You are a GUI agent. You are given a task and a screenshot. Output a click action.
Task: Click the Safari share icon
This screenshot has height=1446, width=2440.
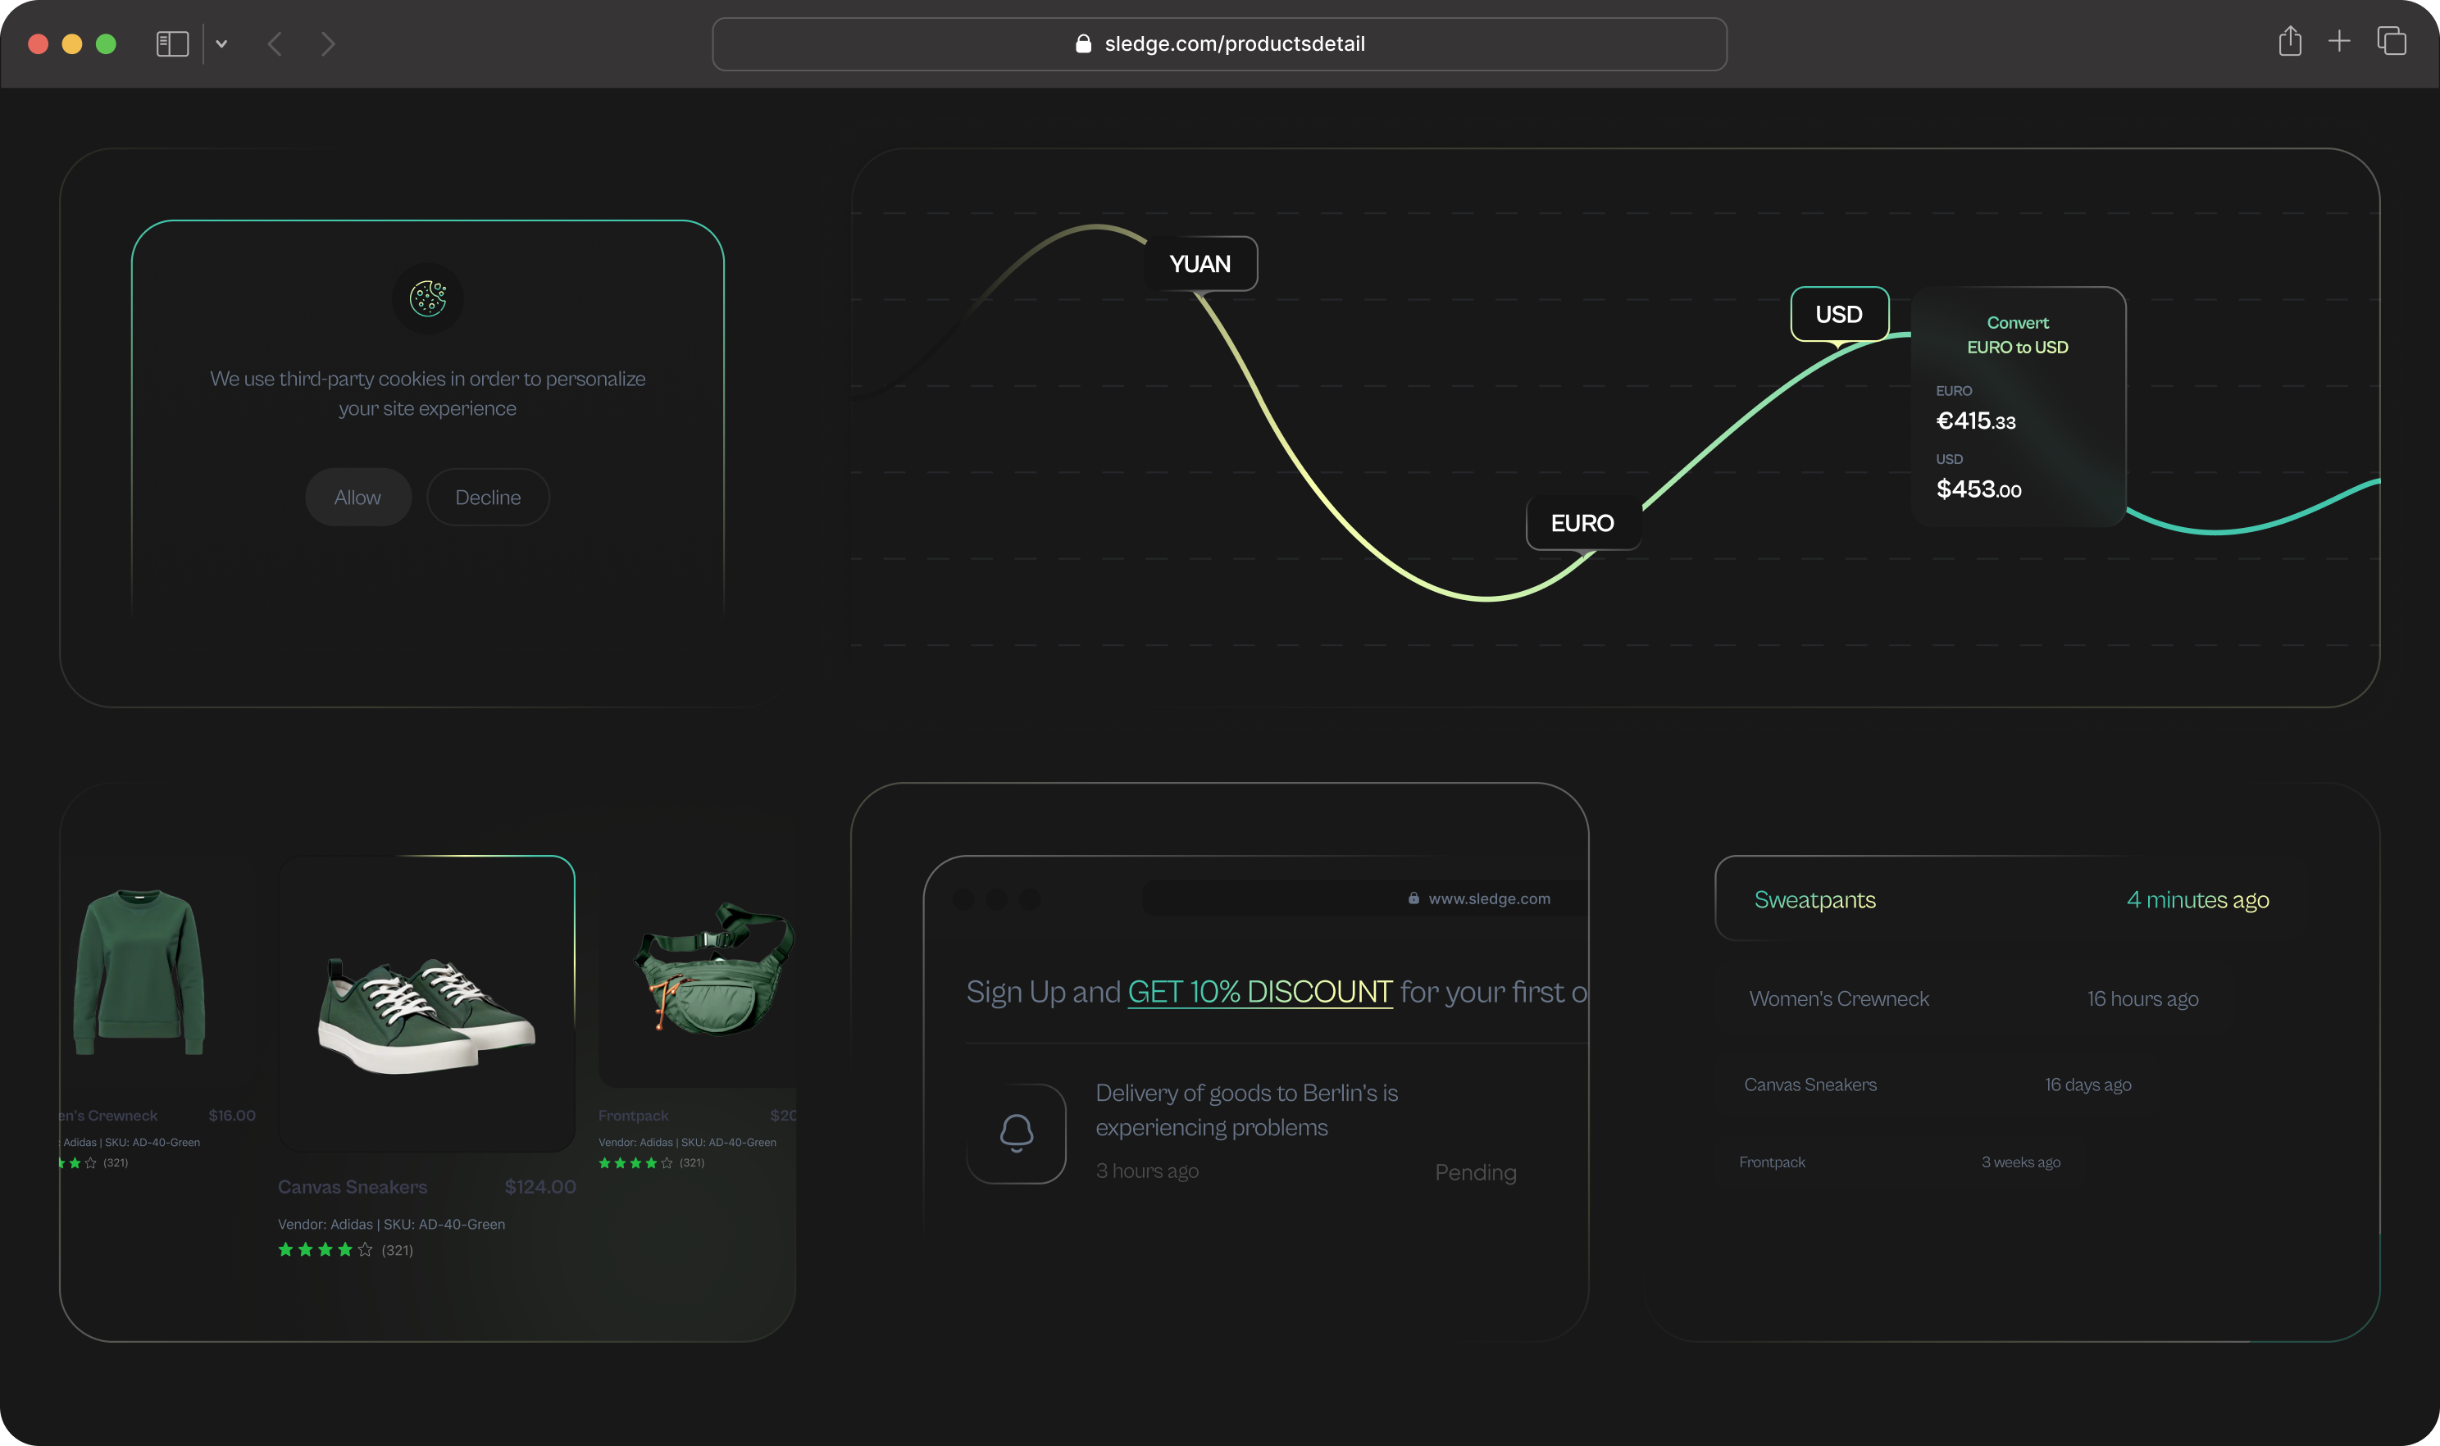[2290, 42]
